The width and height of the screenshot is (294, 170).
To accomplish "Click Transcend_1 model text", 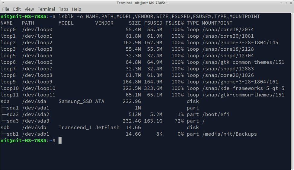I will [x=75, y=127].
